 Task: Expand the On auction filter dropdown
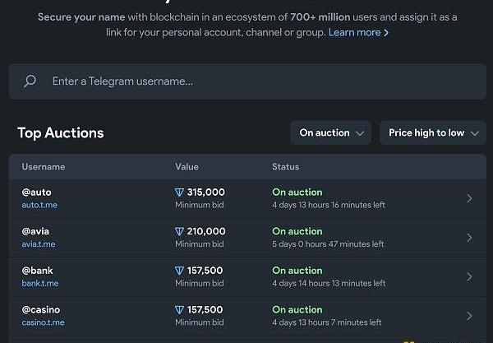(x=330, y=133)
